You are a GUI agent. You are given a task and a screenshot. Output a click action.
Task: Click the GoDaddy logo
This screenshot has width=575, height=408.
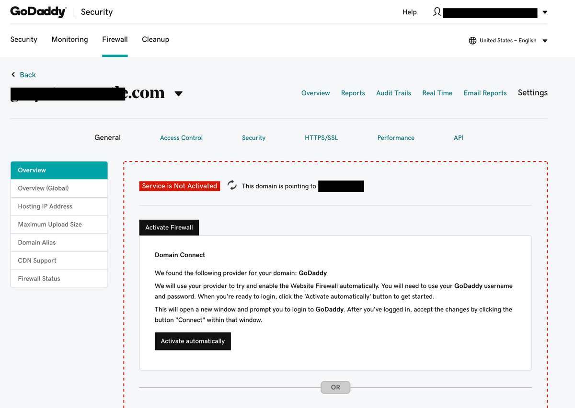pyautogui.click(x=38, y=12)
